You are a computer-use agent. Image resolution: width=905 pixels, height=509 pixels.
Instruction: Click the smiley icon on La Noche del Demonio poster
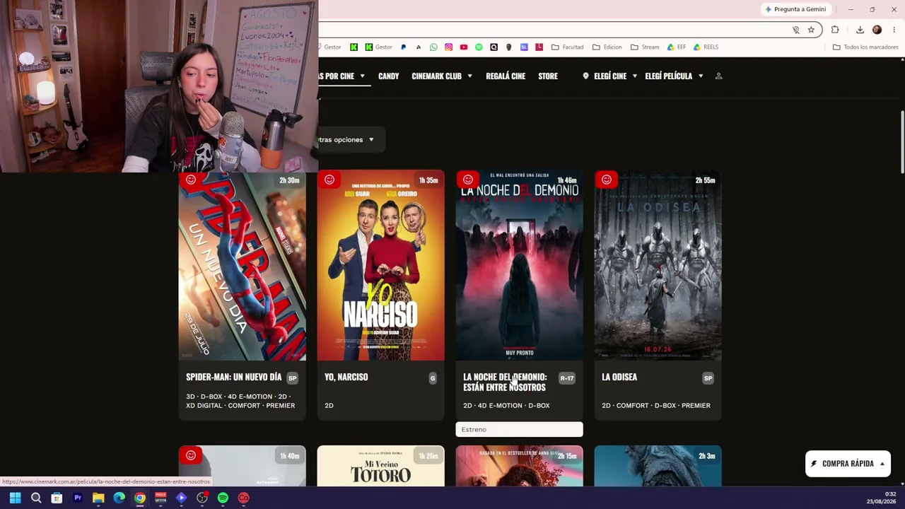click(468, 180)
